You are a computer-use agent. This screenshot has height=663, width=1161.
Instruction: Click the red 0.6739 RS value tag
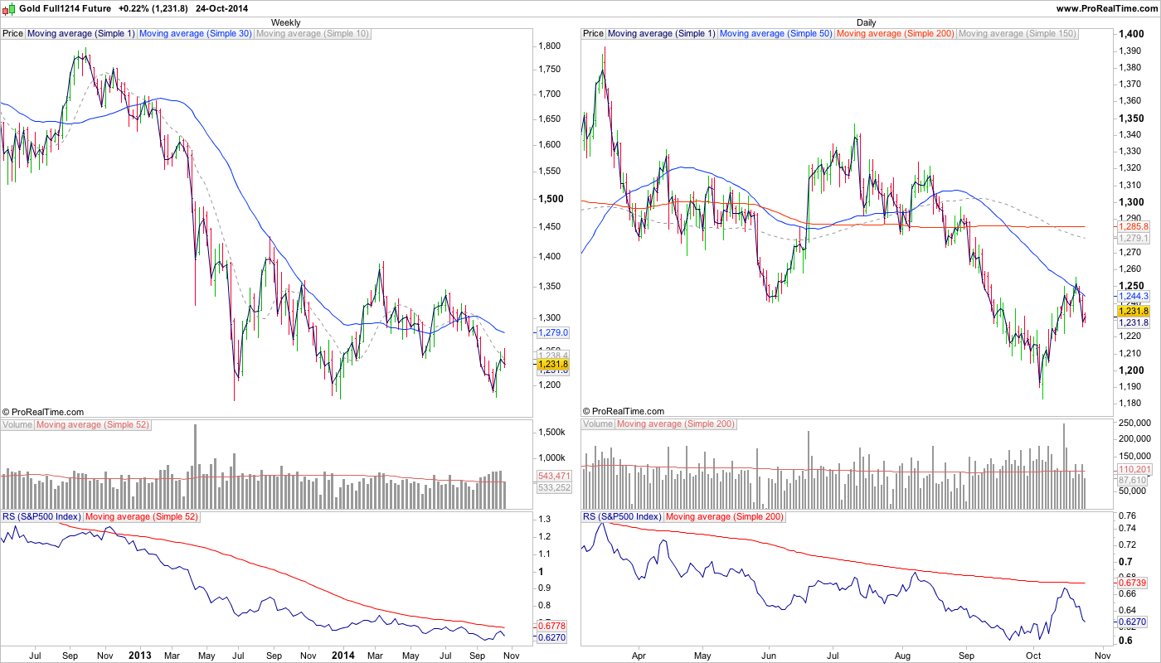pyautogui.click(x=1134, y=583)
